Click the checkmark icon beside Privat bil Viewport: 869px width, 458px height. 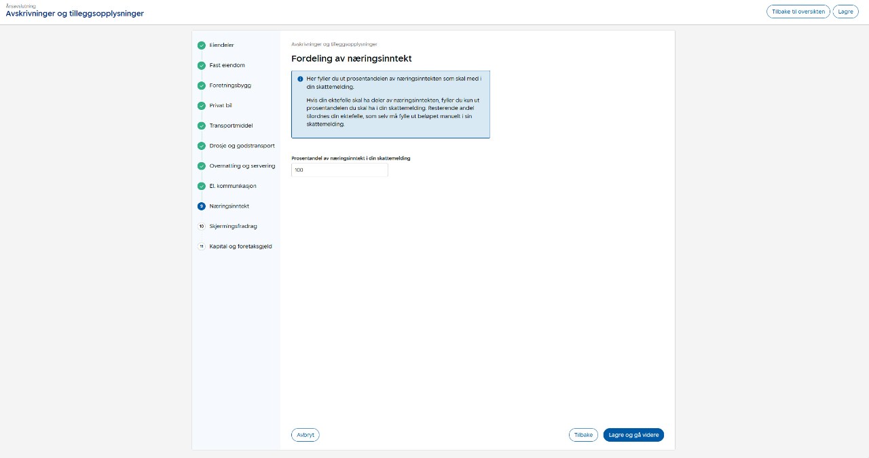[x=202, y=106]
